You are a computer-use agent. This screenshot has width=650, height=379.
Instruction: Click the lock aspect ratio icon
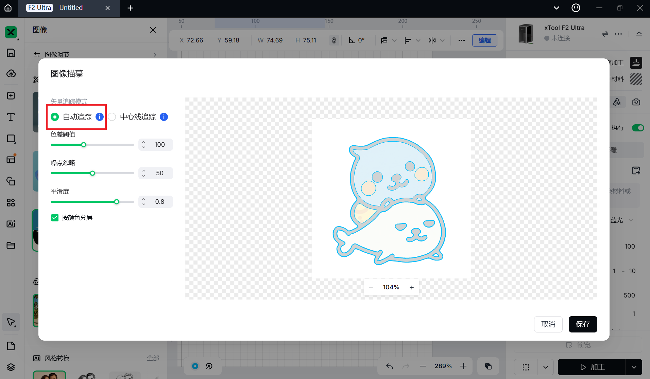[x=334, y=40]
